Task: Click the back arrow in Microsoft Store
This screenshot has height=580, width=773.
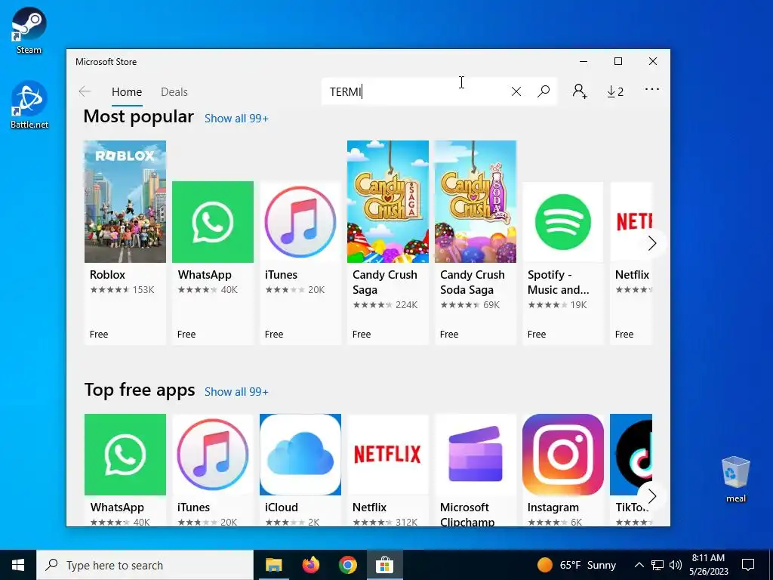Action: (x=85, y=91)
